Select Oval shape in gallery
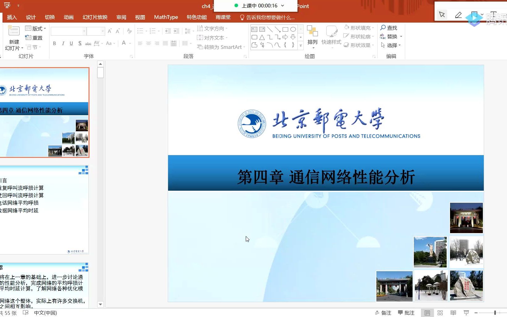 tap(293, 29)
